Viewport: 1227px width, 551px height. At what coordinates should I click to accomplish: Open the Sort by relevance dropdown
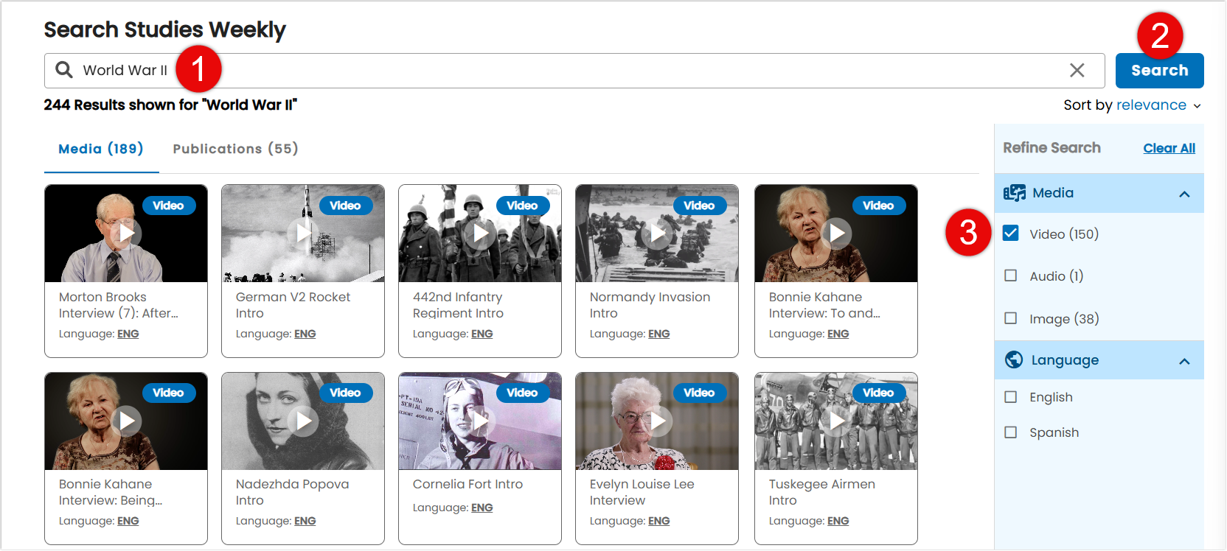coord(1133,105)
